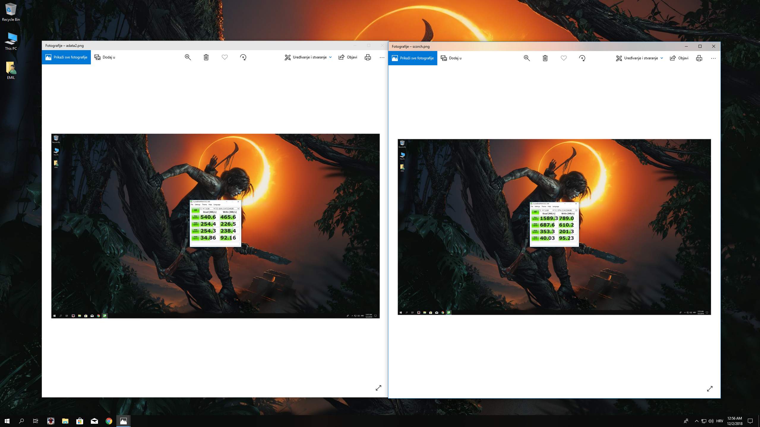Favorite scorch.png with heart icon
The image size is (760, 427).
pos(563,58)
